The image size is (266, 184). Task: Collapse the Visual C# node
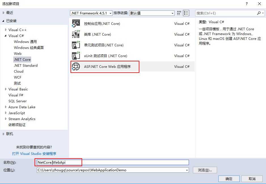pos(6,36)
